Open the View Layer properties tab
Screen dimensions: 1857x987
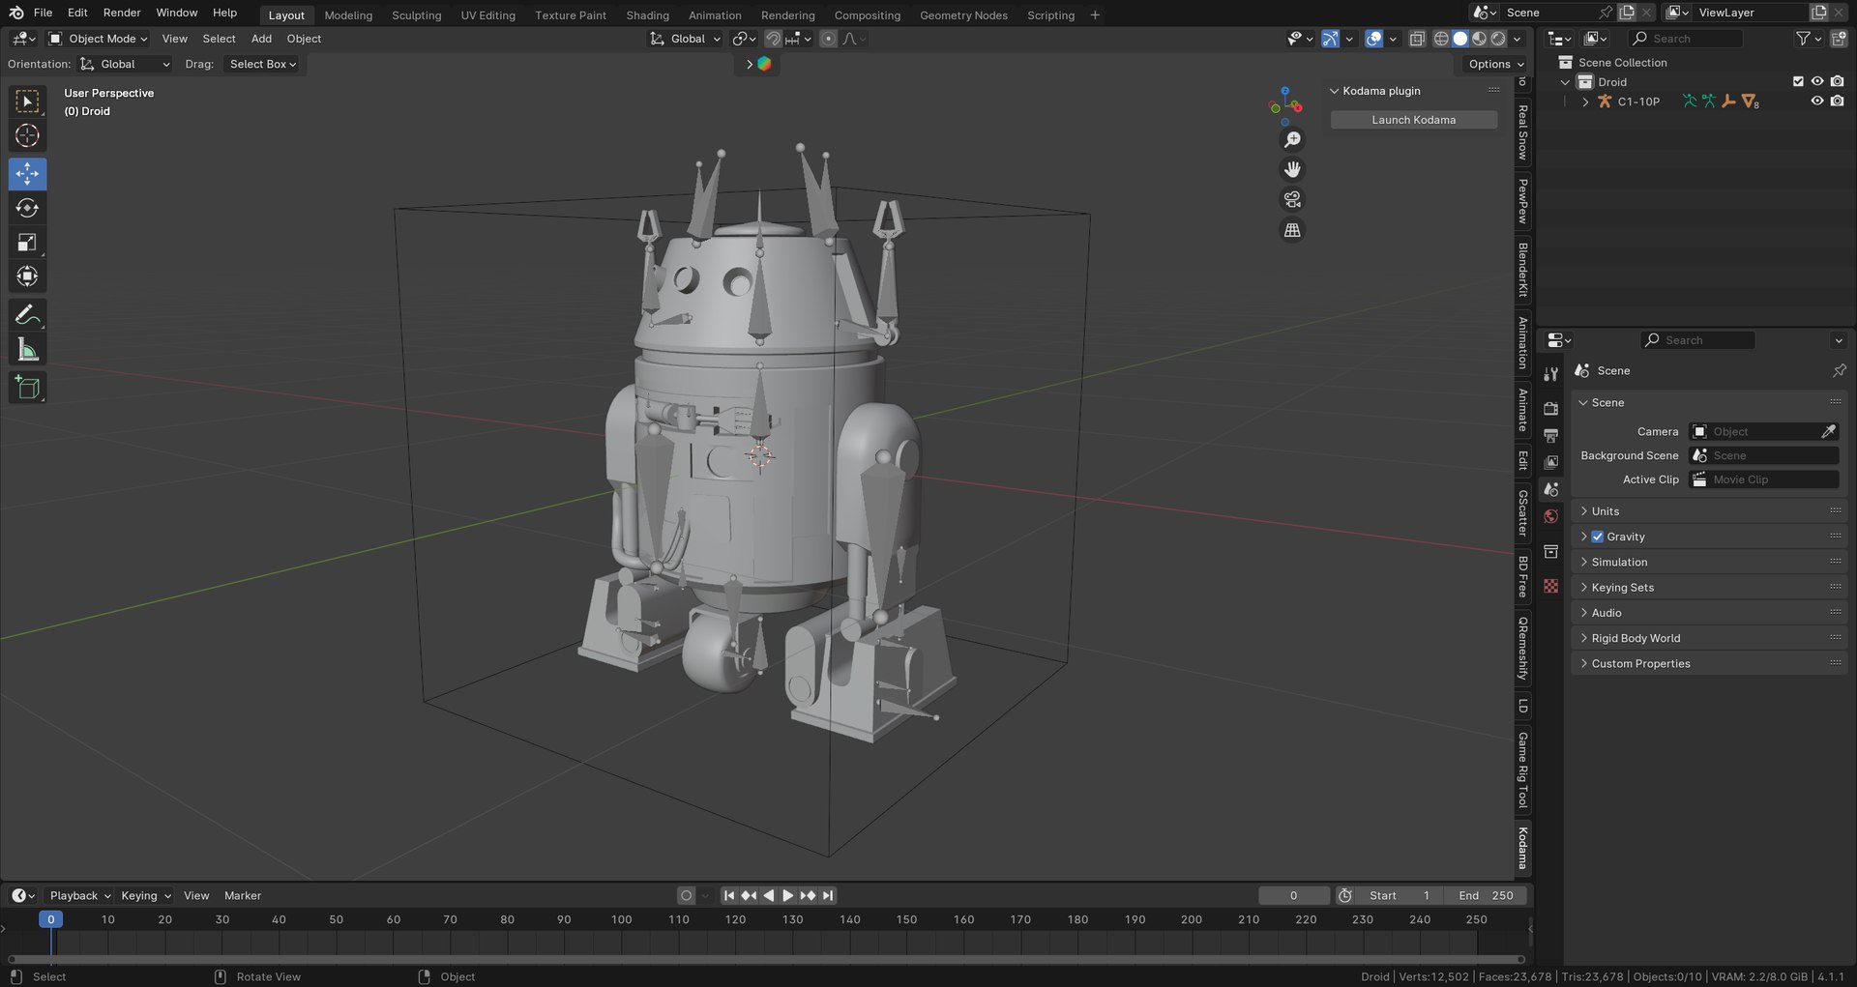[x=1550, y=462]
